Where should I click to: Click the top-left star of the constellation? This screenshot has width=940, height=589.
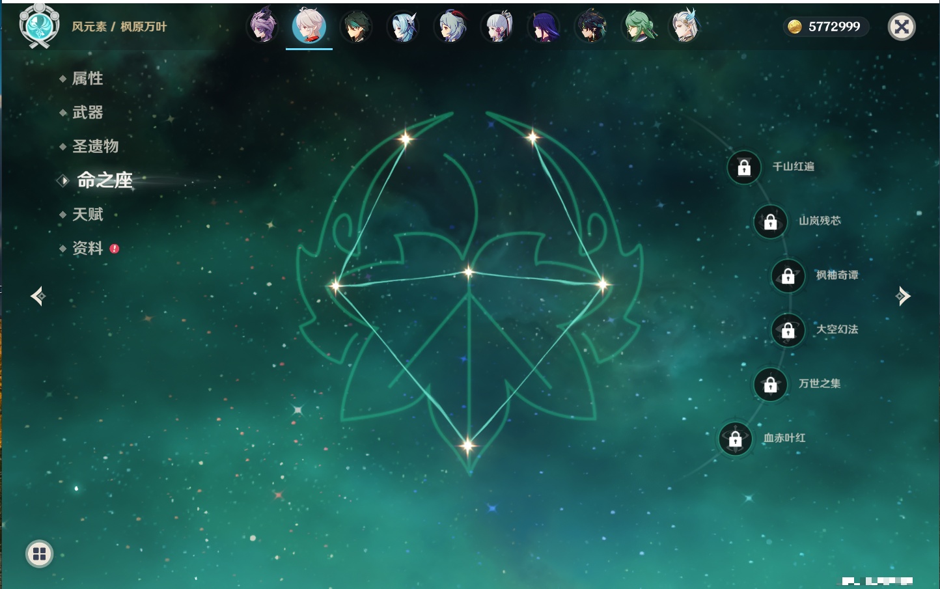[x=406, y=138]
